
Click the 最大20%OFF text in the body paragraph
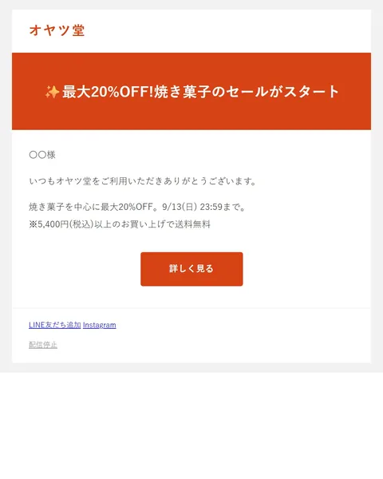126,207
